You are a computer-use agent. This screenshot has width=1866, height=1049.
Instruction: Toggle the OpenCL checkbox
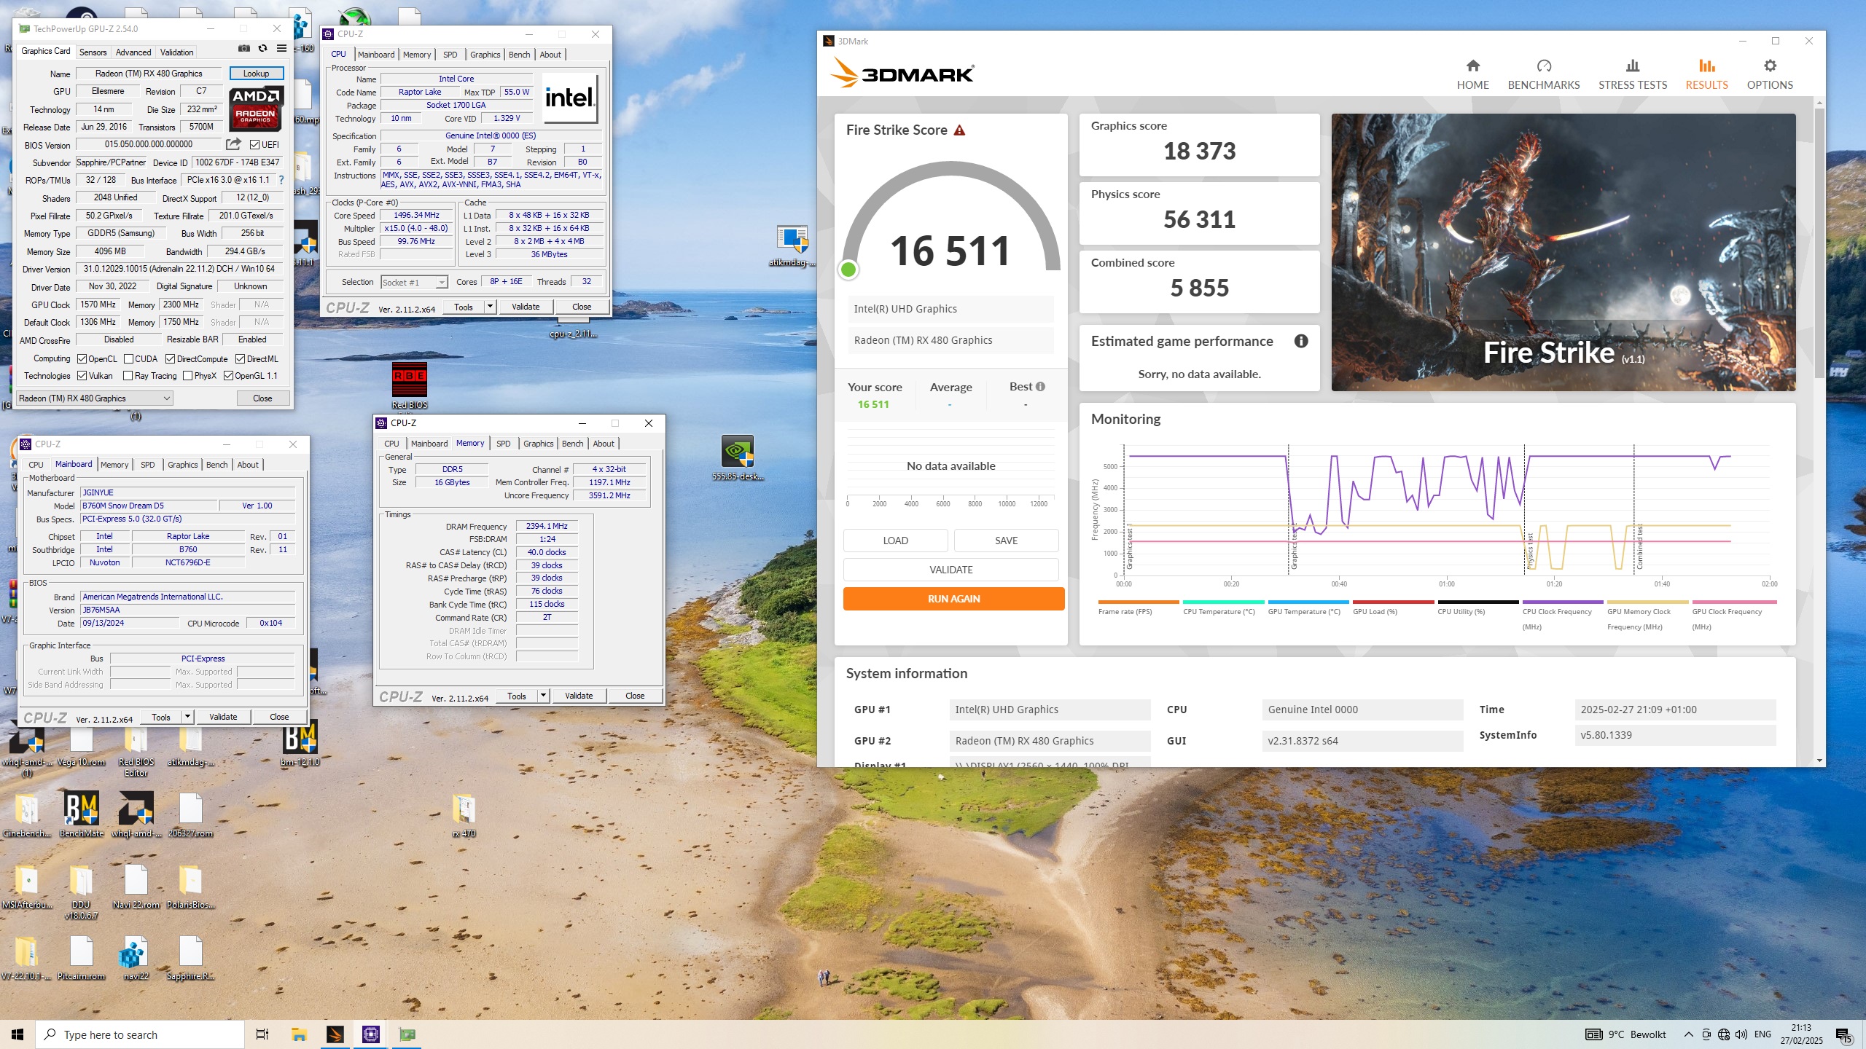(82, 359)
